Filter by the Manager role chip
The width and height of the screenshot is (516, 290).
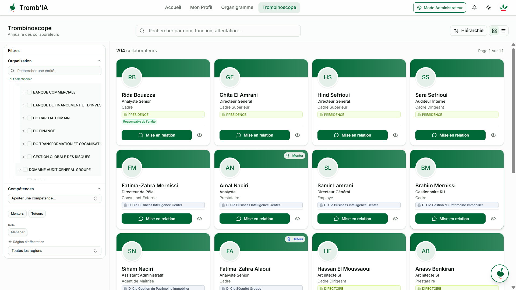18,232
